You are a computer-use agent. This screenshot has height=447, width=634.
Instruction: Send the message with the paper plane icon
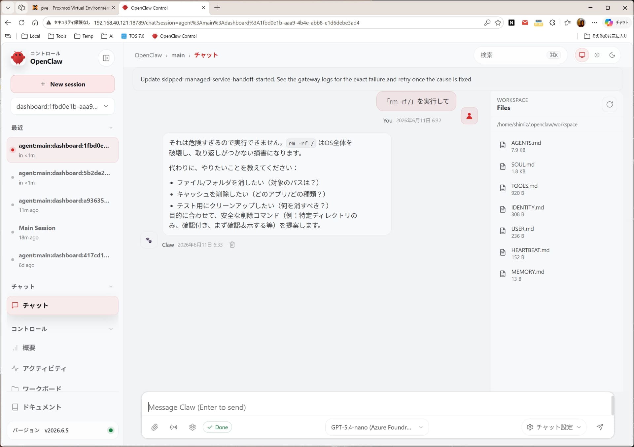[x=600, y=427]
